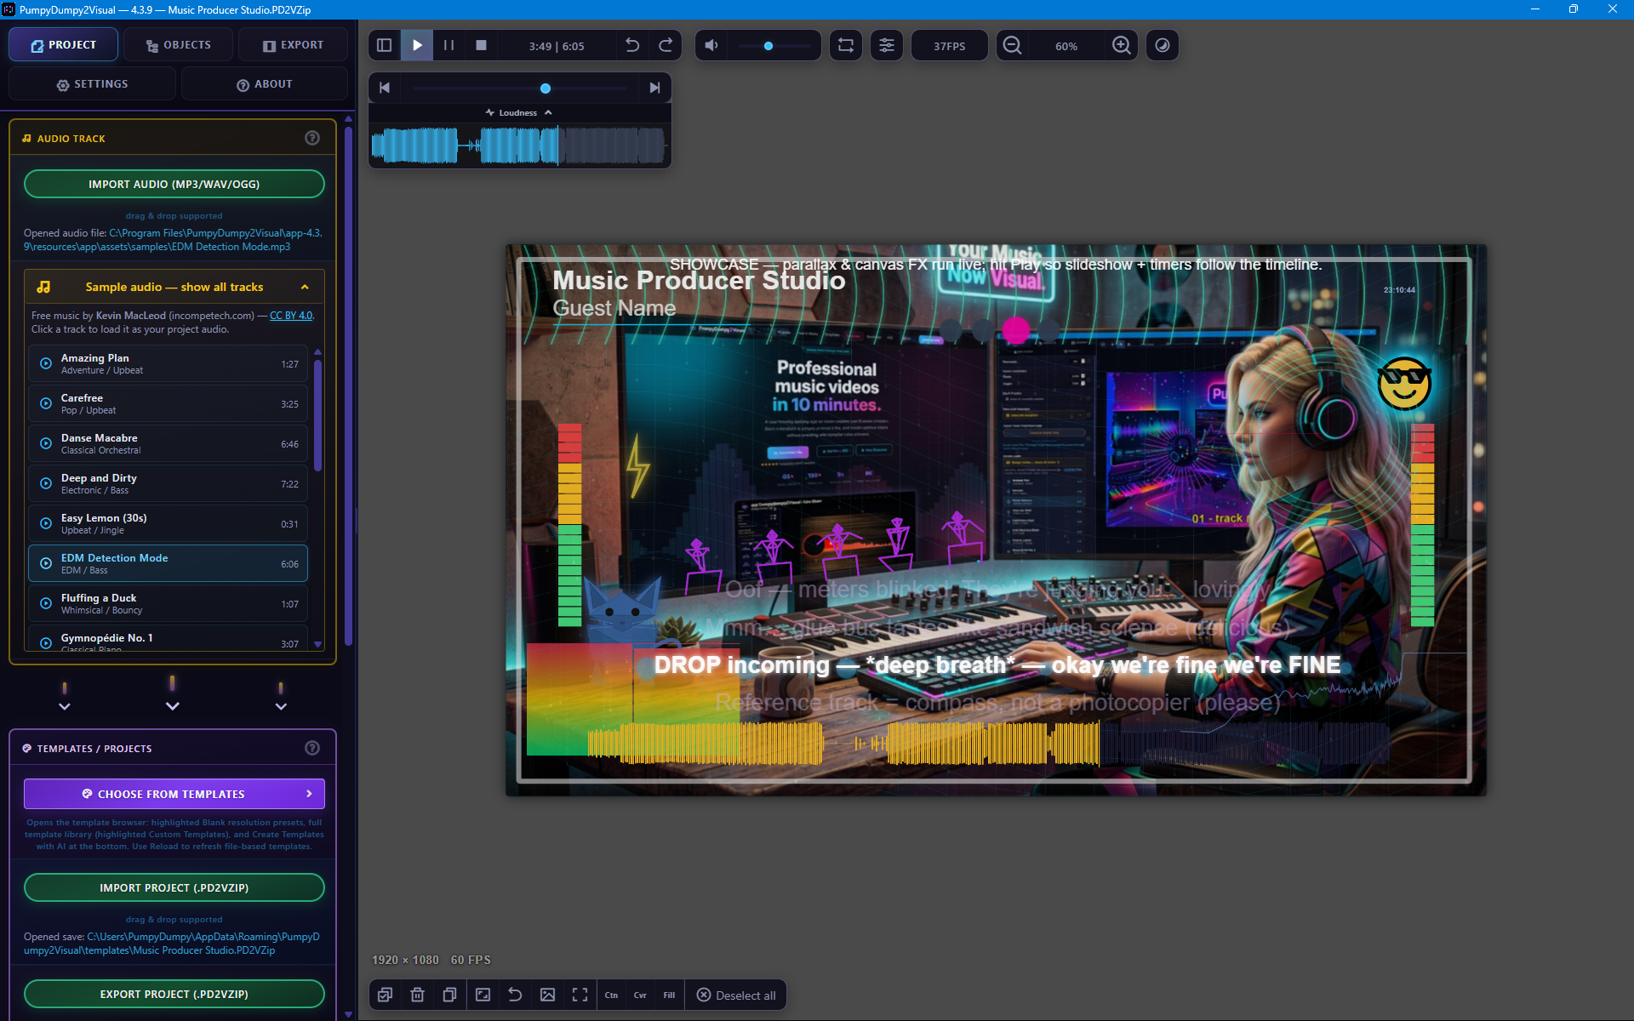This screenshot has width=1634, height=1021.
Task: Select the Ctn (contain) fit mode
Action: point(611,995)
